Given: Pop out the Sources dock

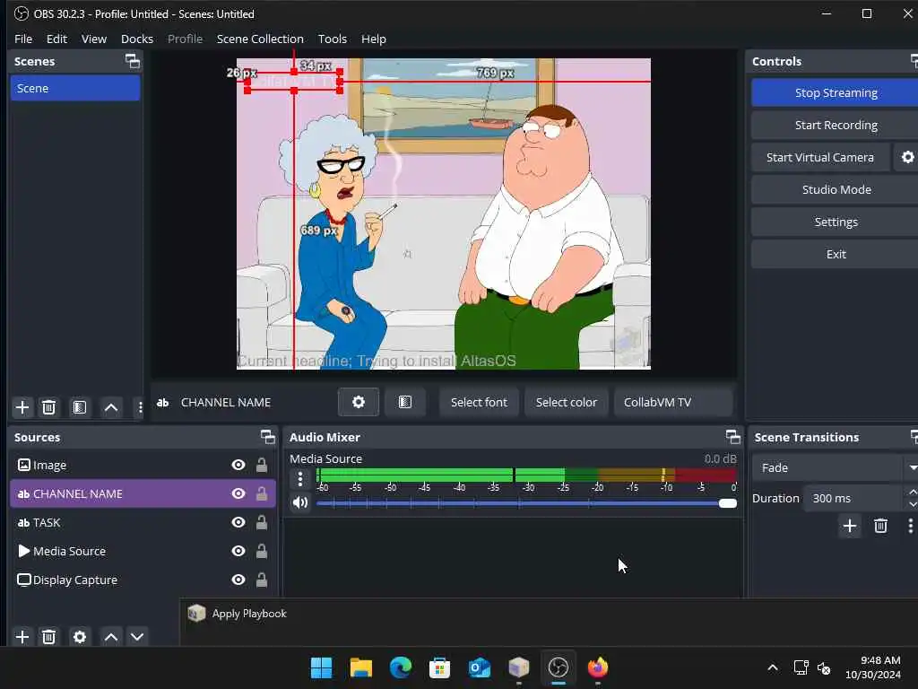Looking at the screenshot, I should pyautogui.click(x=267, y=437).
